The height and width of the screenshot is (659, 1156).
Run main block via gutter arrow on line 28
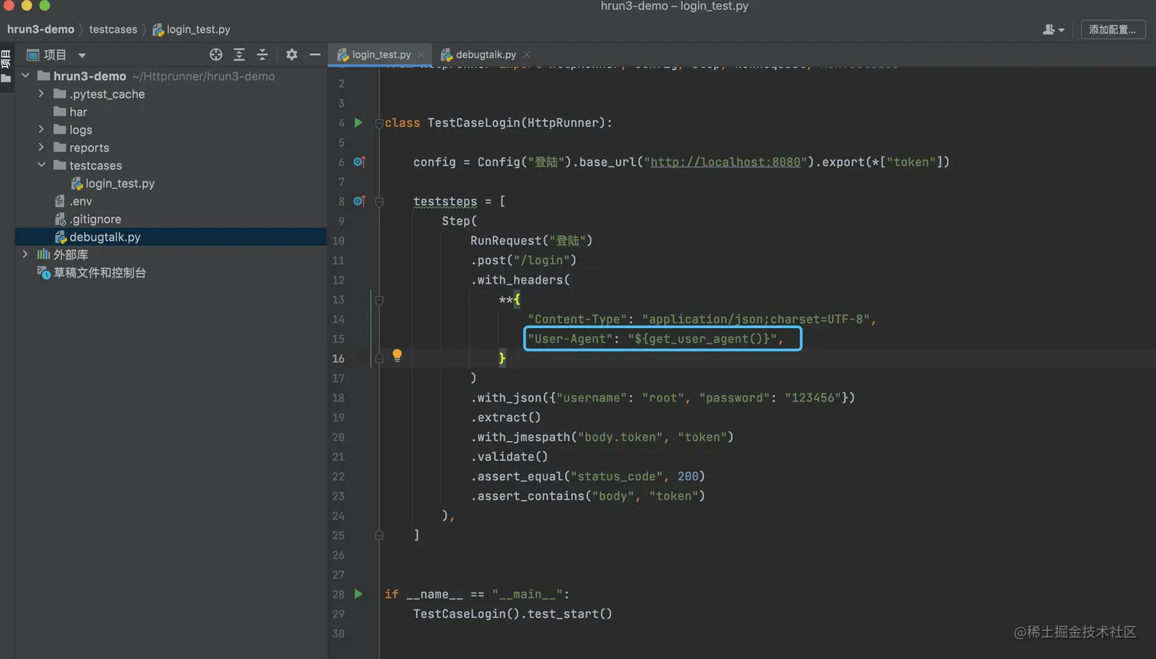pos(358,594)
